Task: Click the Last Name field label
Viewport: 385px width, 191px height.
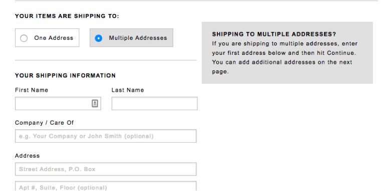Action: click(x=128, y=90)
